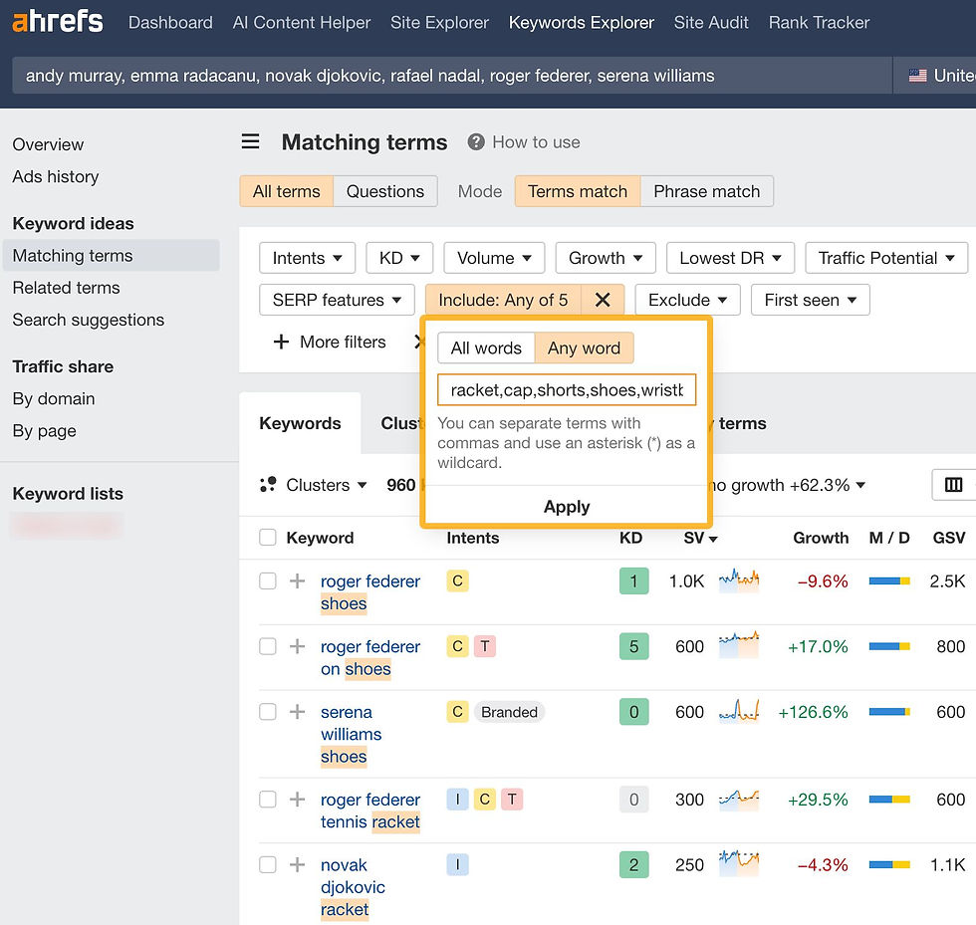Open the 'novak djokovic racket' keyword link
This screenshot has width=976, height=925.
coord(352,887)
